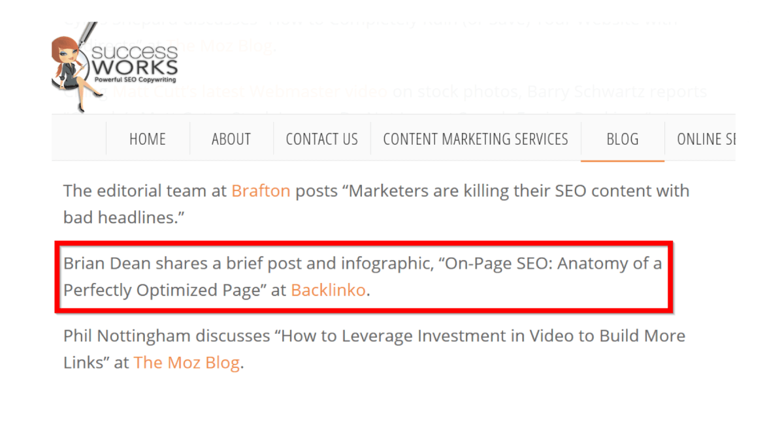This screenshot has width=784, height=424.
Task: Open the HOME navigation item
Action: pyautogui.click(x=148, y=139)
